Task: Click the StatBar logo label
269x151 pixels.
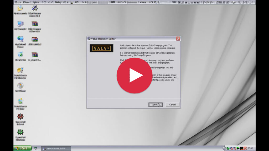Action: pyautogui.click(x=22, y=2)
